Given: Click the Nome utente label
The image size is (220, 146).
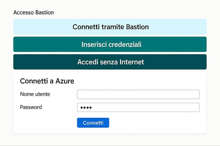Looking at the screenshot, I should (x=35, y=94).
